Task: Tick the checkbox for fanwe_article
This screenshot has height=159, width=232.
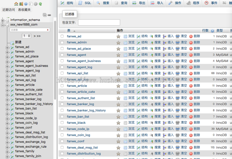Action: [x=62, y=86]
